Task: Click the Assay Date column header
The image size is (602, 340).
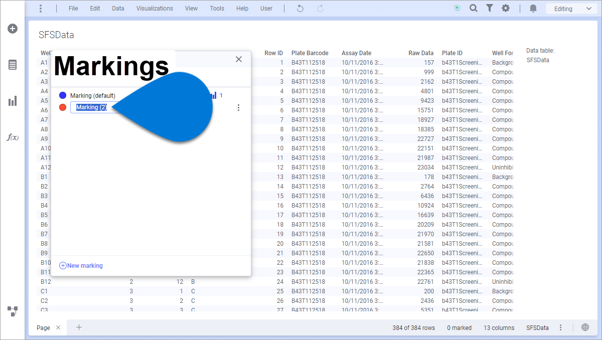Action: tap(357, 53)
